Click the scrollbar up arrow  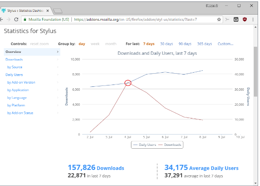[x=256, y=27]
